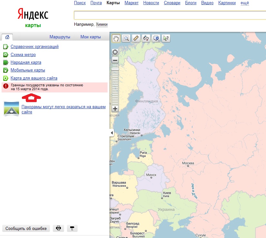The image size is (266, 238).
Task: Click the Бухарест label on map
Action: point(138,233)
